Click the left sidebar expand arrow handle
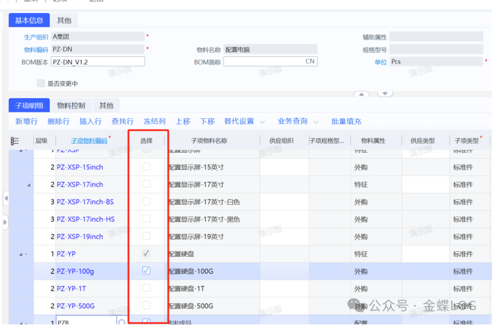Image resolution: width=492 pixels, height=325 pixels. tap(5, 223)
